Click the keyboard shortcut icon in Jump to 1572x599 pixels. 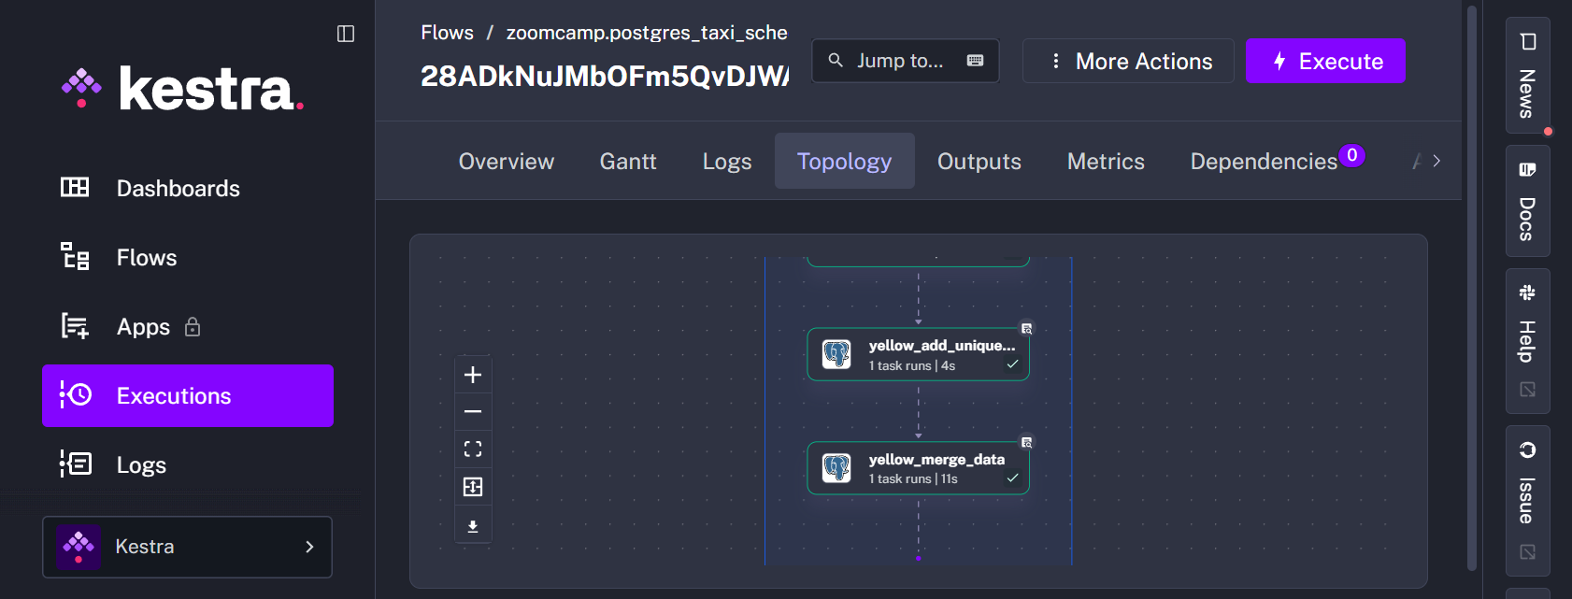(975, 61)
